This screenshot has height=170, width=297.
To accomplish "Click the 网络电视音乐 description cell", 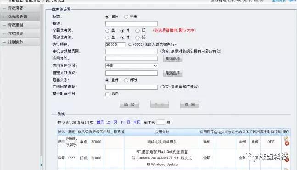I will point(71,142).
